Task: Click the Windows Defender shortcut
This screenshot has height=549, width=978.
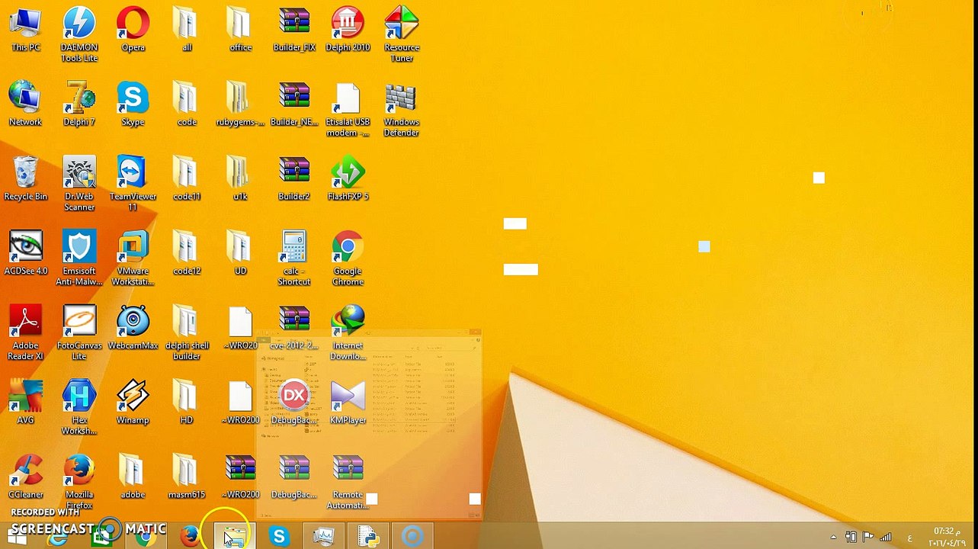Action: (x=402, y=110)
